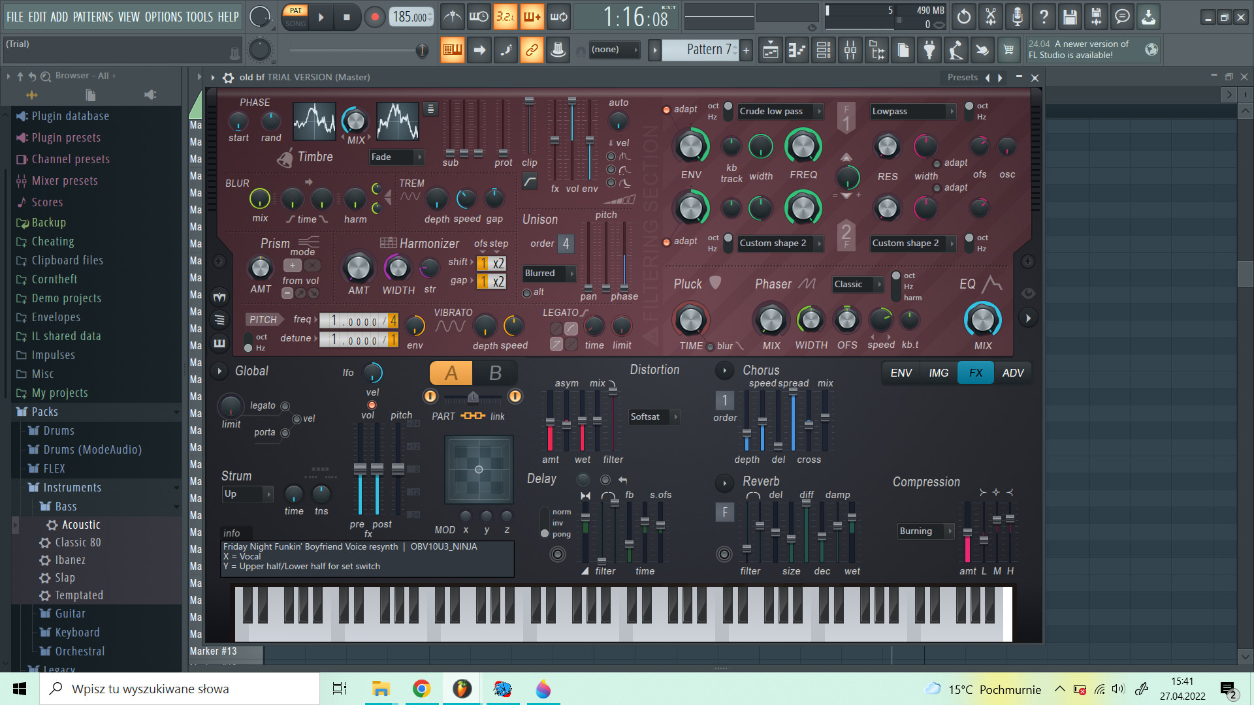Click the PART link chain icon
1254x705 pixels.
[x=473, y=416]
